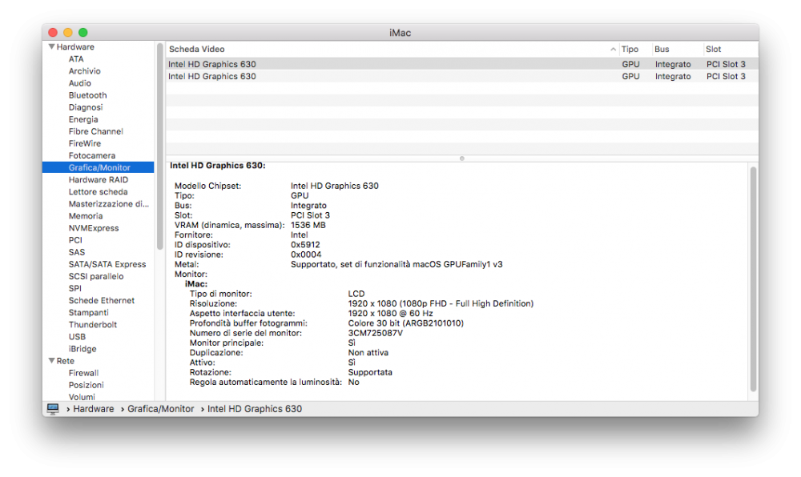Select SPI in the sidebar
Screen dimensions: 801x477
[75, 288]
